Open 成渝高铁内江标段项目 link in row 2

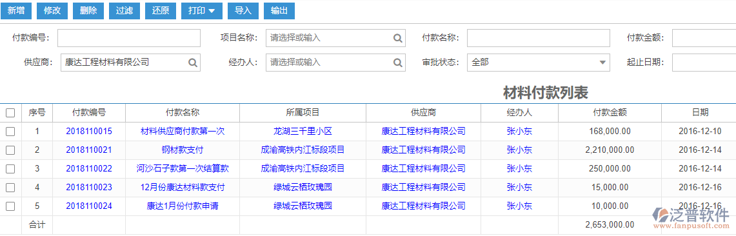303,150
